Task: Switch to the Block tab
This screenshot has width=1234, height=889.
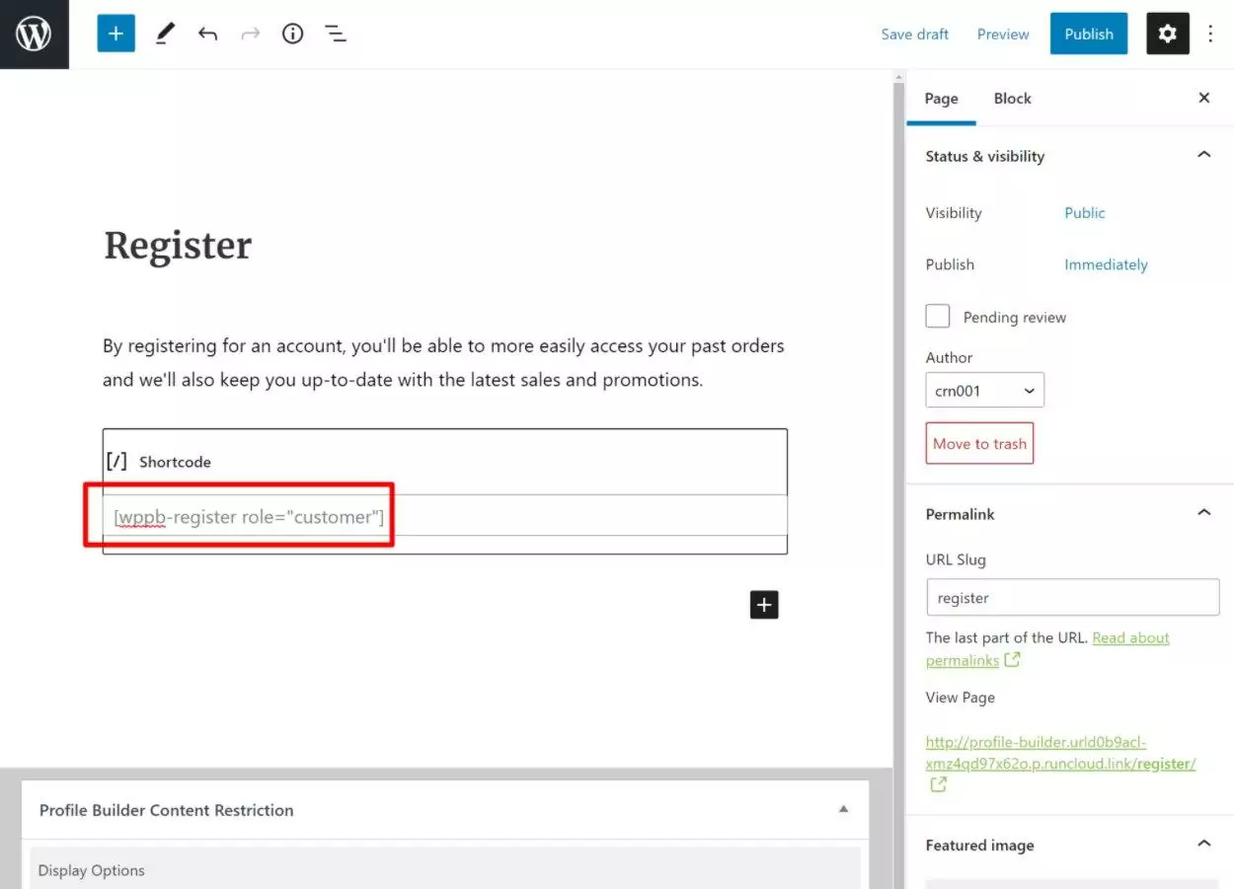Action: click(1012, 99)
